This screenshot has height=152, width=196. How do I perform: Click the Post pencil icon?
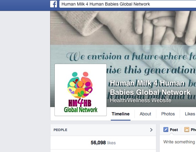point(166,130)
